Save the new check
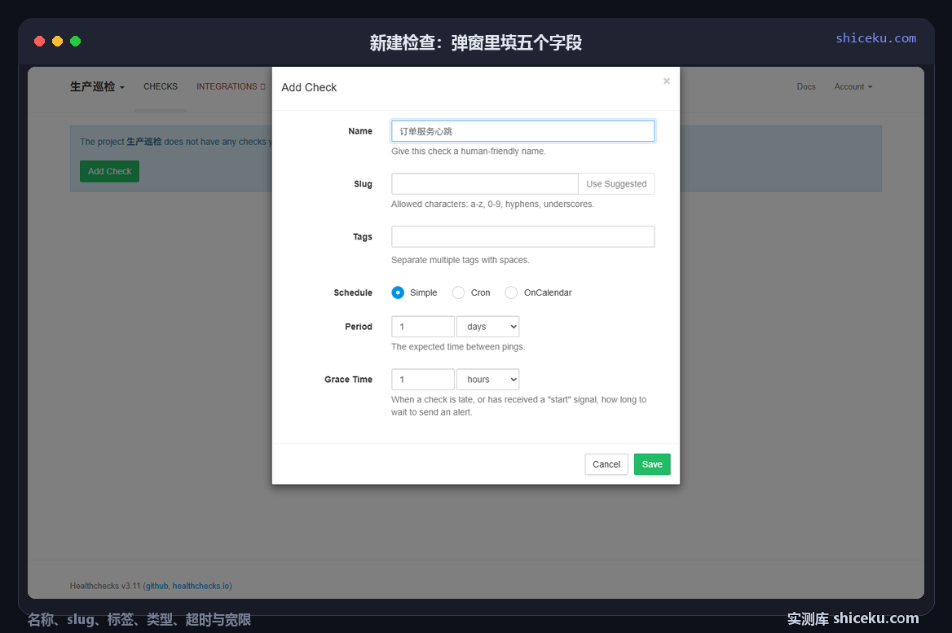 [652, 464]
